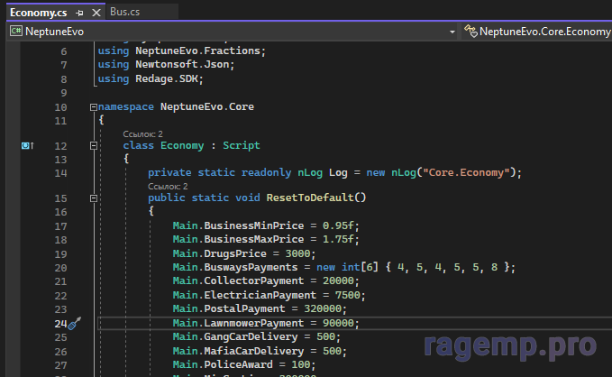Switch to the Bus.cs tab
This screenshot has width=612, height=377.
pos(127,13)
